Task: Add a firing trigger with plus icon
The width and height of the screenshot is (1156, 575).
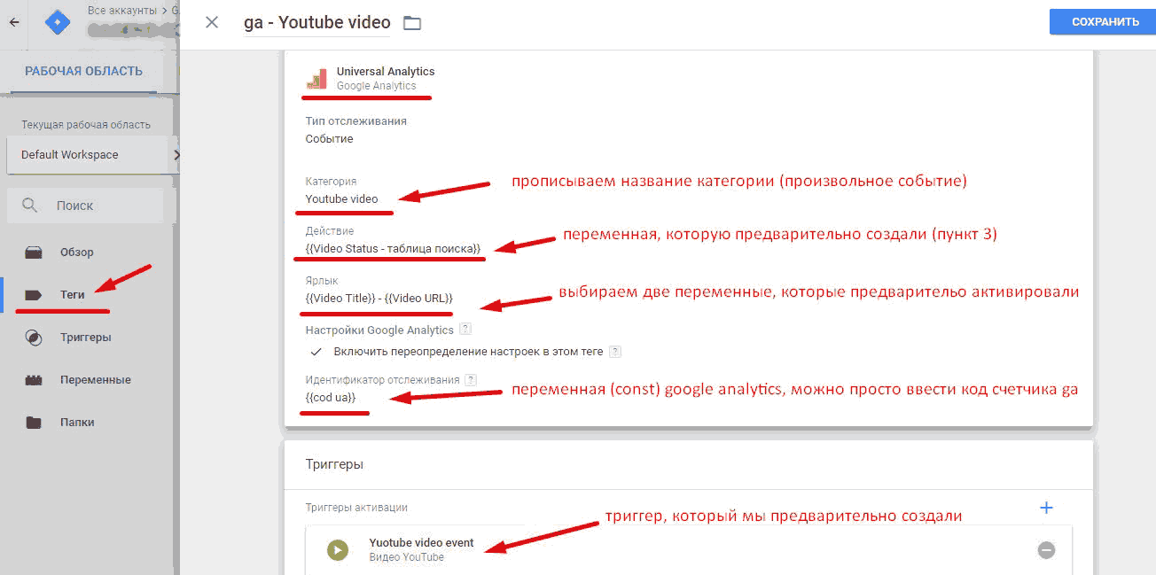Action: coord(1046,508)
